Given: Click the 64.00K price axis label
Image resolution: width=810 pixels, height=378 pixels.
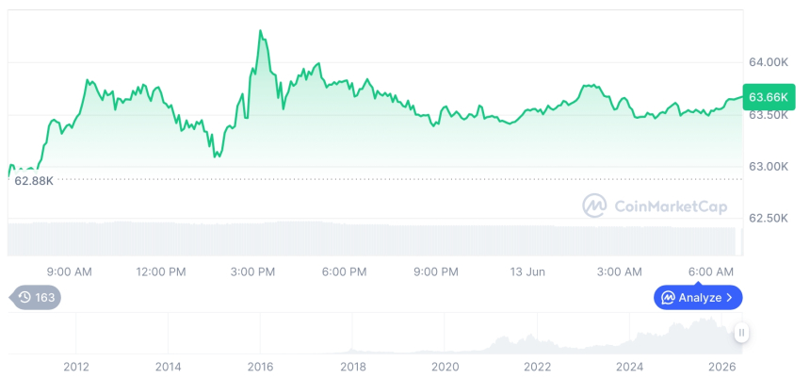Looking at the screenshot, I should 769,62.
